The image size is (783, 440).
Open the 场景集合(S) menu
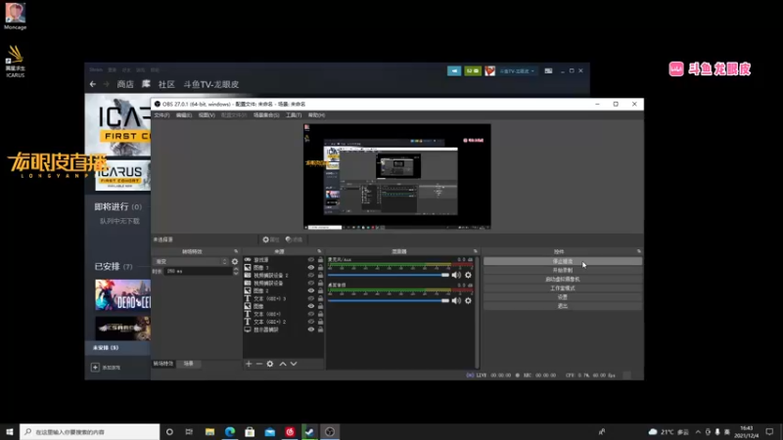coord(266,115)
